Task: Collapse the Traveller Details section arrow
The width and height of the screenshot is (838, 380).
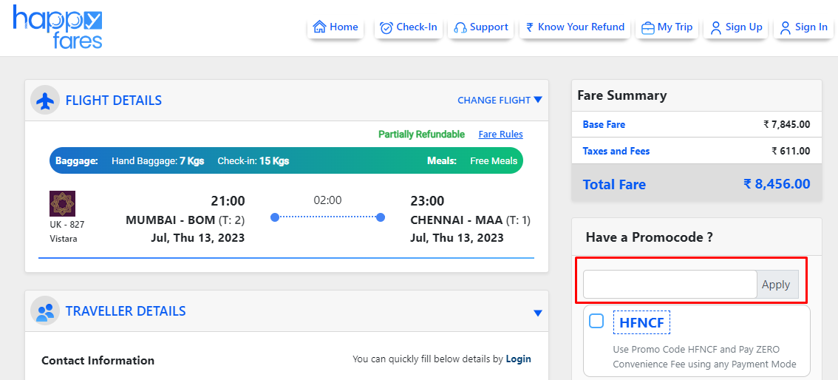Action: [x=538, y=313]
